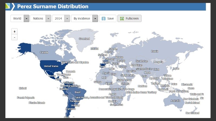This screenshot has width=216, height=121.
Task: Click Argentina on the map
Action: tap(70, 109)
